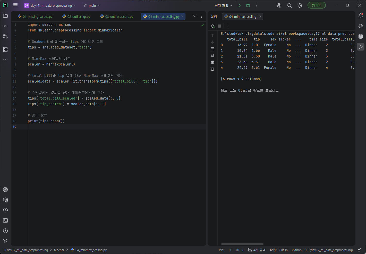
Task: Run the current file
Action: point(239,5)
